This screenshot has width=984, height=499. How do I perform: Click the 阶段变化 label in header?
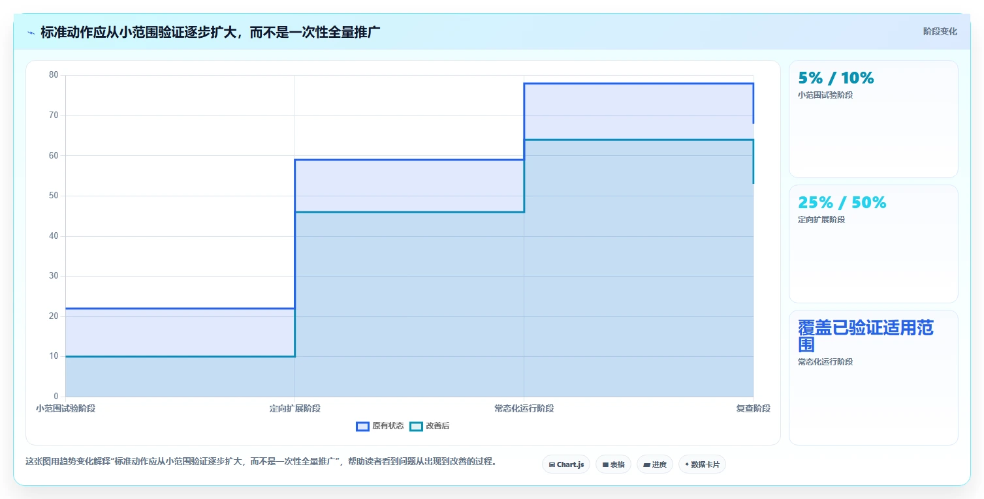click(940, 31)
